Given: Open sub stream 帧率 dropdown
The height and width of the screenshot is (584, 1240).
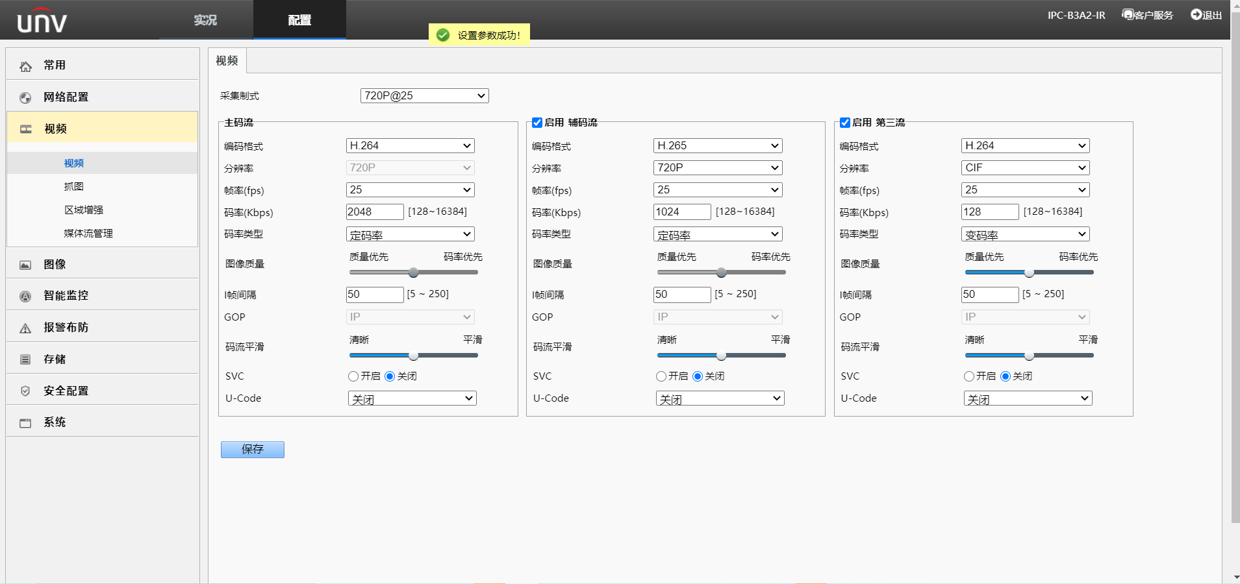Looking at the screenshot, I should tap(718, 190).
